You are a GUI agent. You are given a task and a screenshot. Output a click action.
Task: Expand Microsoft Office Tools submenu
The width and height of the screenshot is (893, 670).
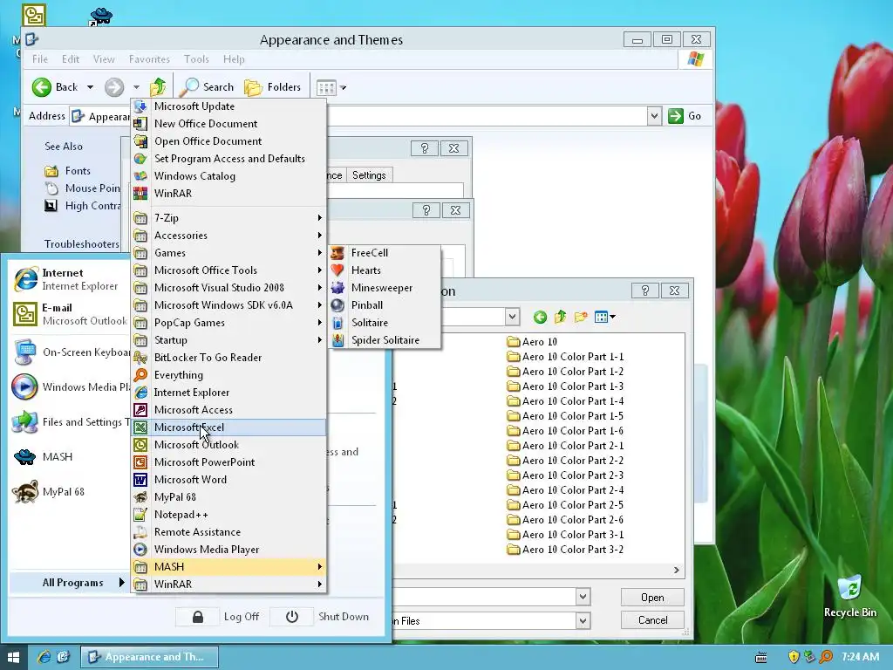(228, 270)
